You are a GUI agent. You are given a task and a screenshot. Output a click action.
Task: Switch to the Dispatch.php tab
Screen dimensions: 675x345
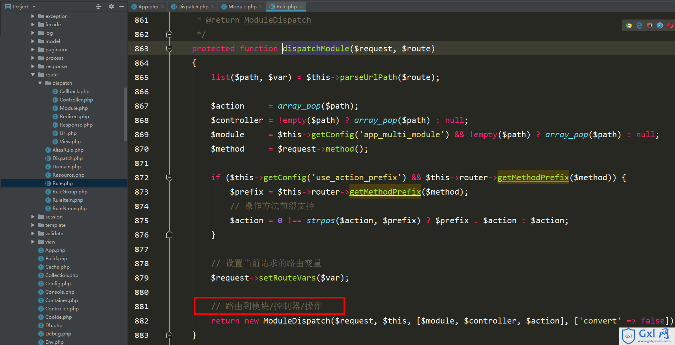click(193, 6)
